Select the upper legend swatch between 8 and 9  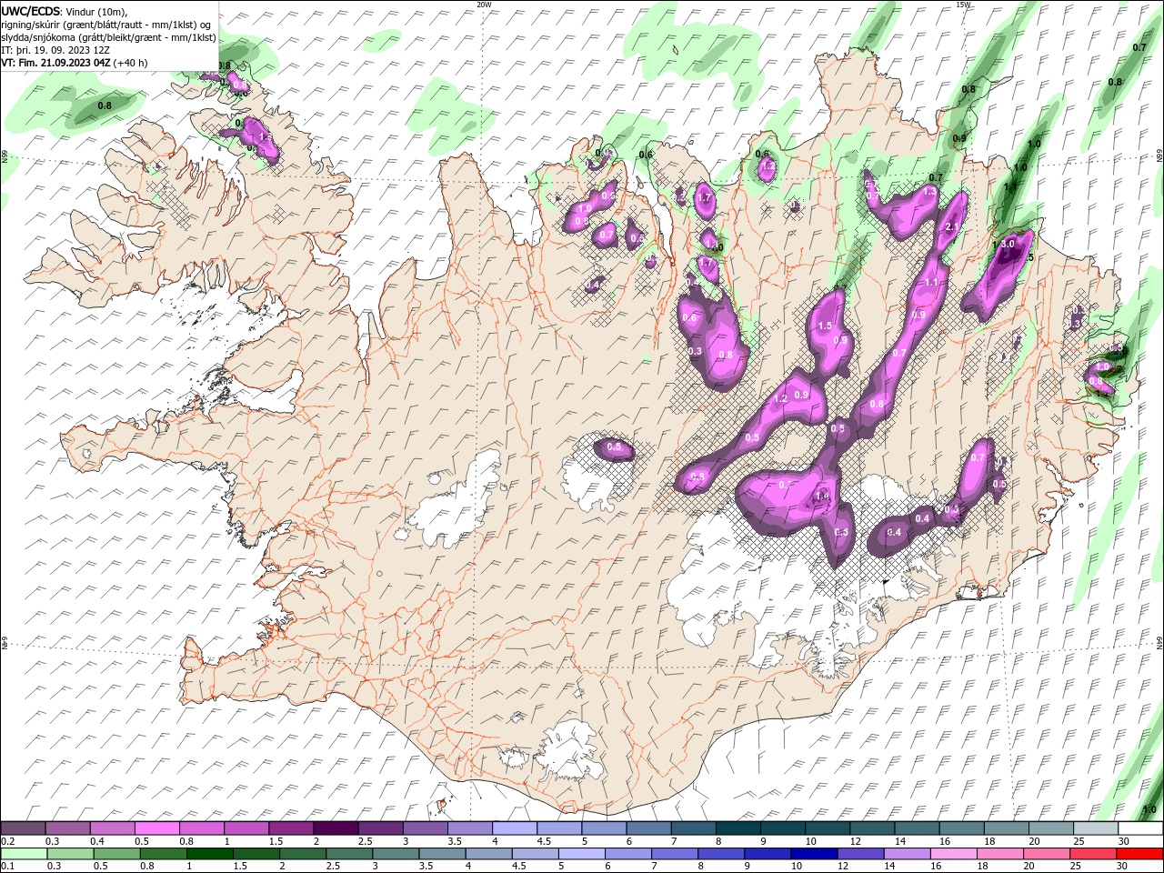(x=737, y=828)
